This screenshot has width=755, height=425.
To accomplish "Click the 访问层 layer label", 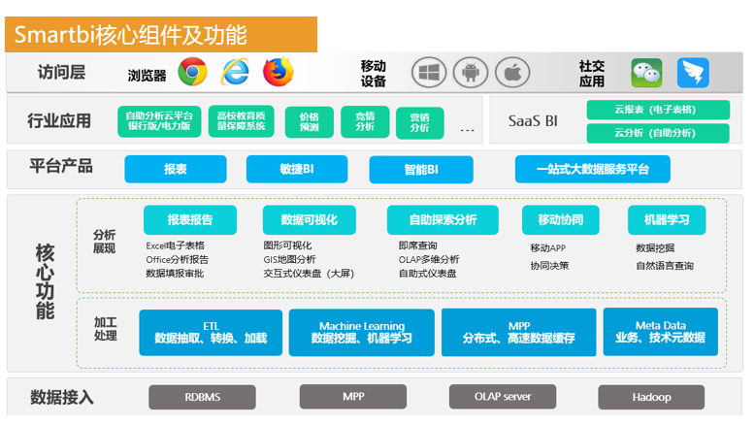I will (62, 72).
